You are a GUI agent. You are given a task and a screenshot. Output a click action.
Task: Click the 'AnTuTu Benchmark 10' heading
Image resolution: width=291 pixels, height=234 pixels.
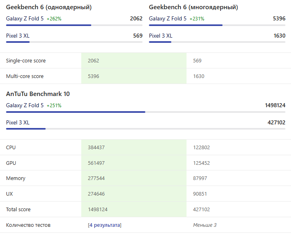[38, 94]
